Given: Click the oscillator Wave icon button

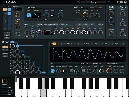Looking at the screenshot, I should pos(29,15).
